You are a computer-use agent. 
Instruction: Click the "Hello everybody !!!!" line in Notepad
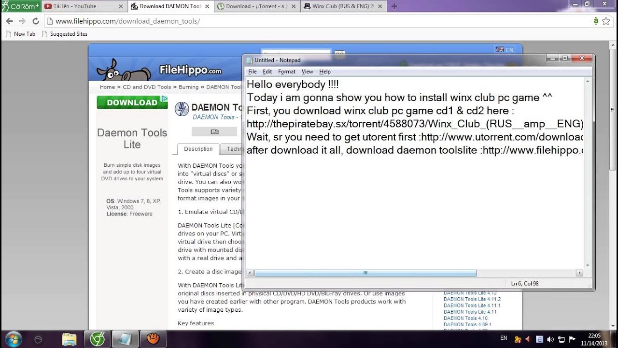pos(293,84)
